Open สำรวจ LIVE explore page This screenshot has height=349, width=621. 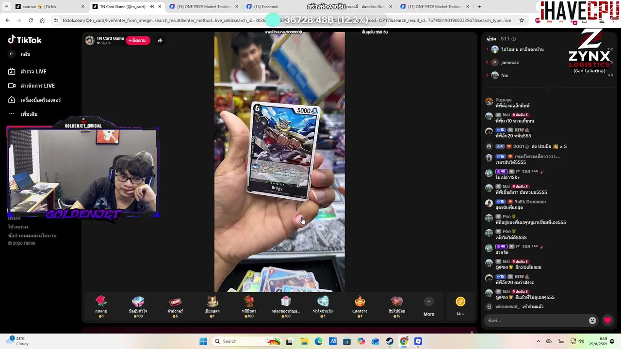point(28,71)
